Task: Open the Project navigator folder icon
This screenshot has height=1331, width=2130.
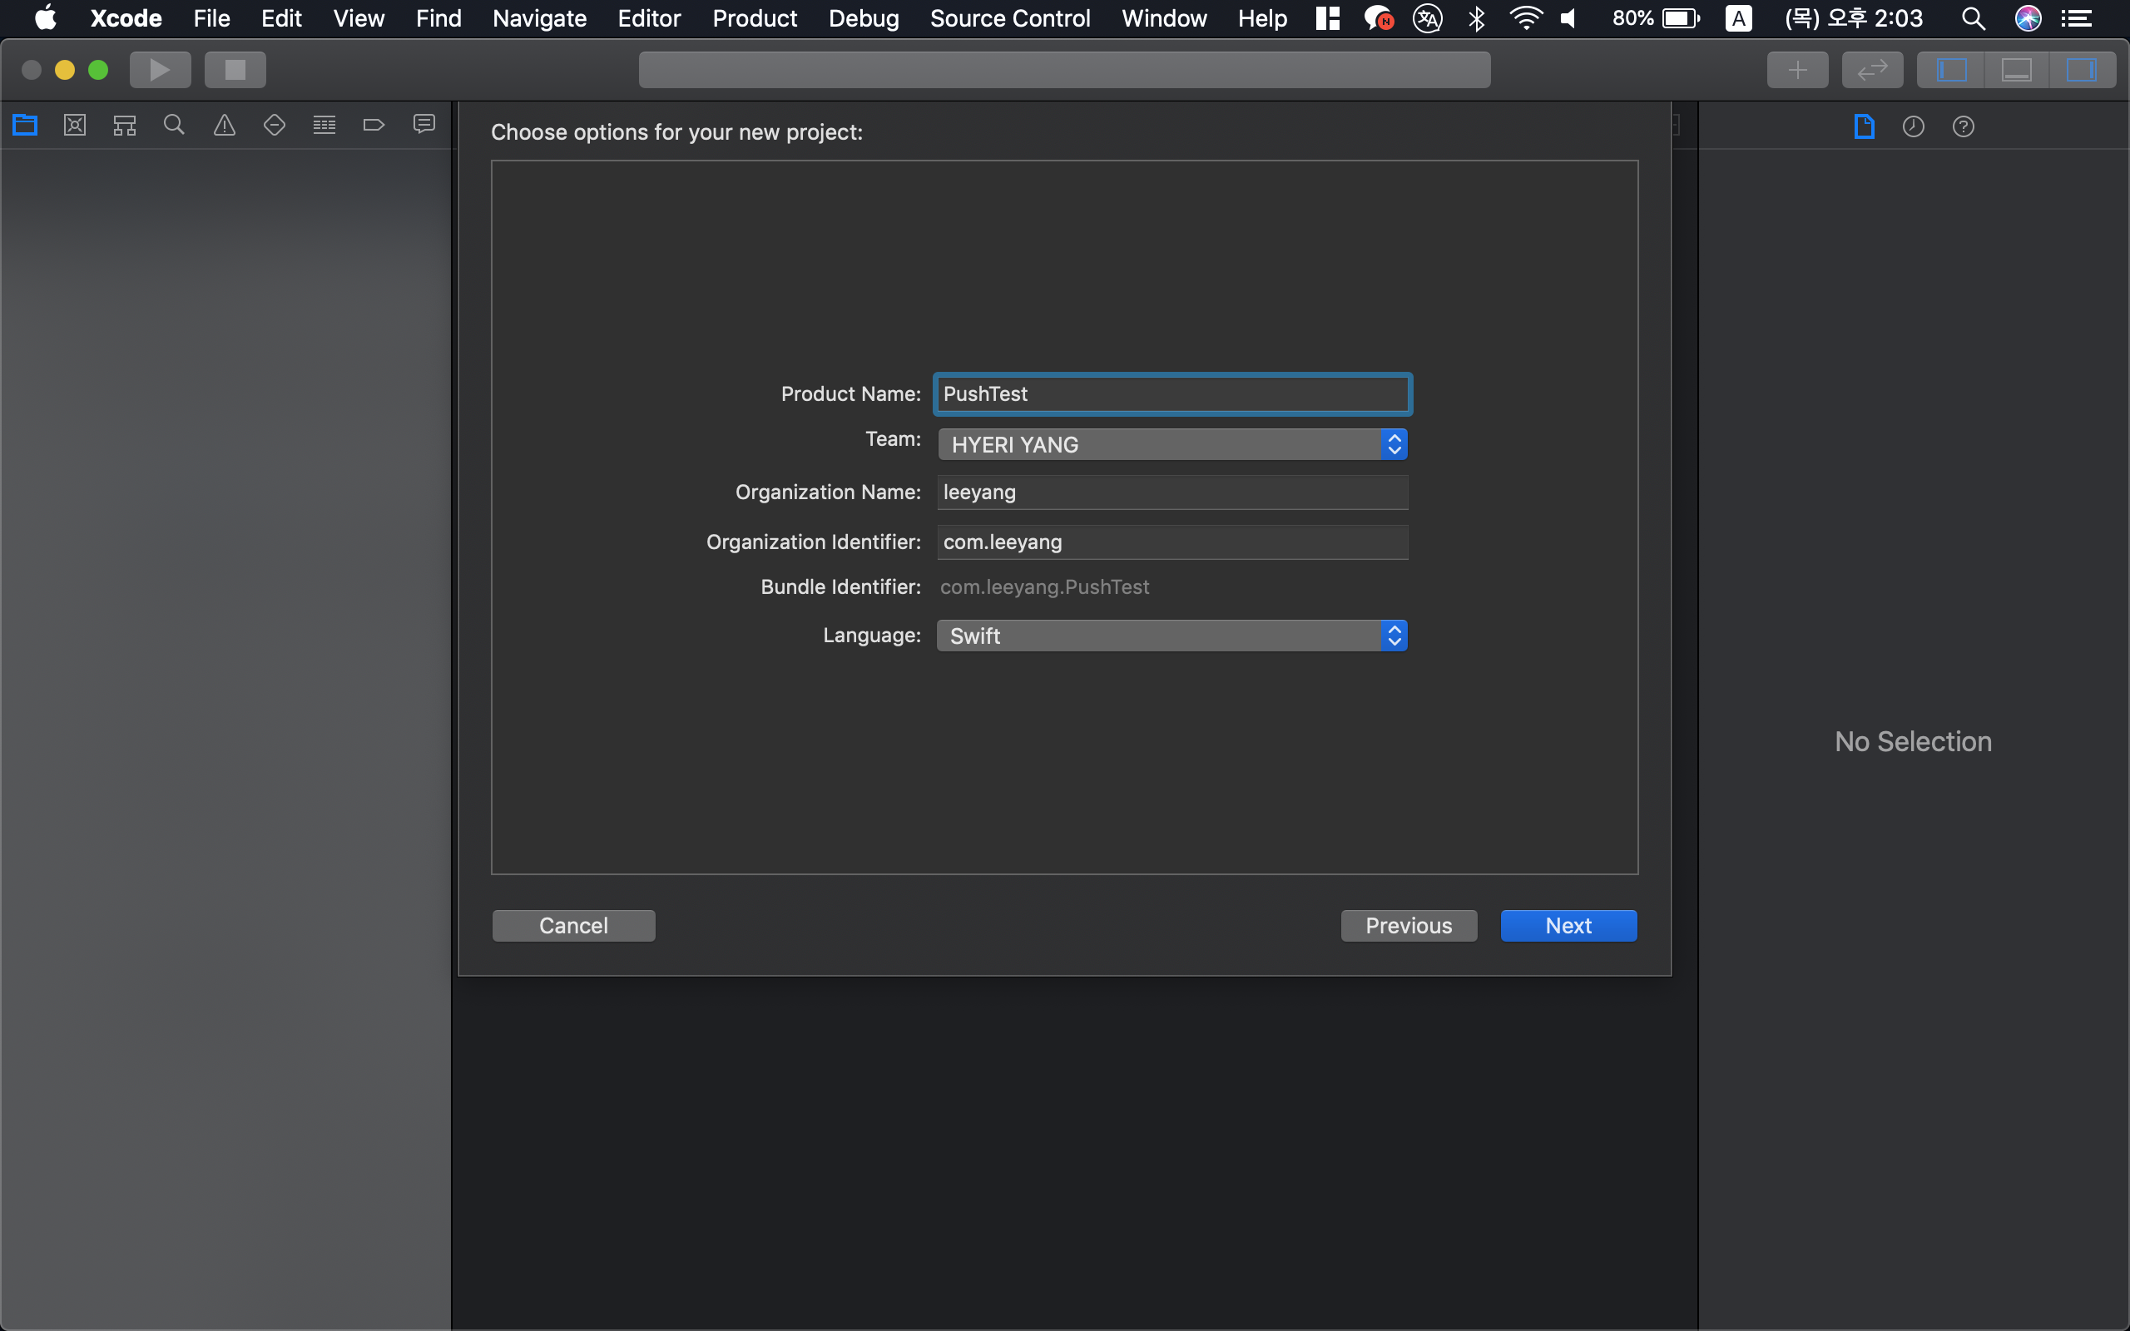Action: tap(25, 125)
